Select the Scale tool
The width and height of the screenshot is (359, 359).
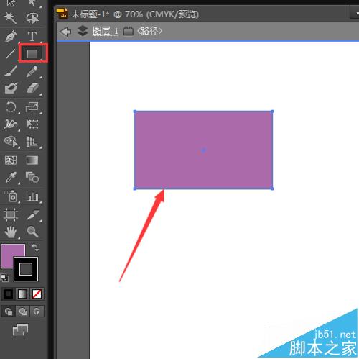tap(32, 107)
